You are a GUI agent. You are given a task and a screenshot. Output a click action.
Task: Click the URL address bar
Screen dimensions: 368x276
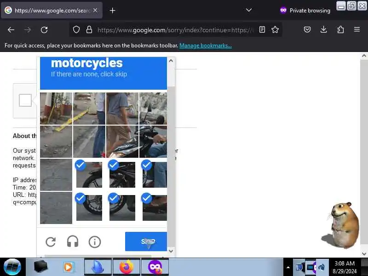(x=175, y=30)
